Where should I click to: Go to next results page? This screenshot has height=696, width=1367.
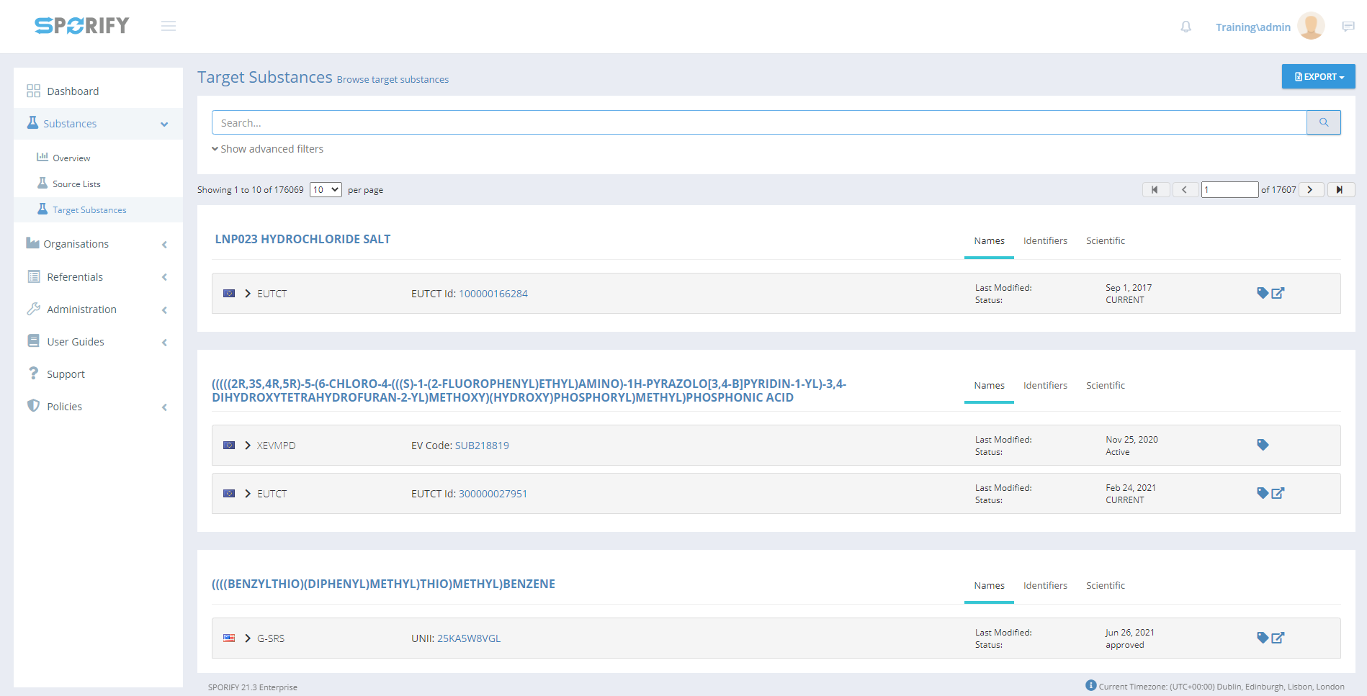[x=1310, y=190]
